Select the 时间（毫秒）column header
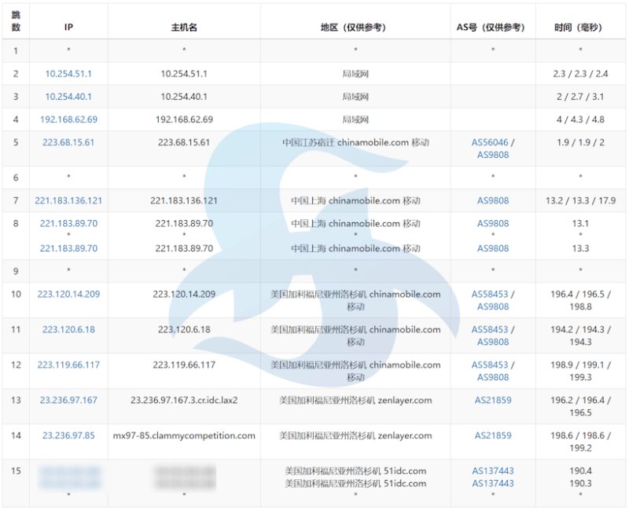This screenshot has width=629, height=509. (x=578, y=27)
